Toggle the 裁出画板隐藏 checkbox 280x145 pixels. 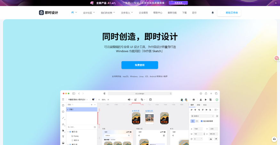pos(202,121)
